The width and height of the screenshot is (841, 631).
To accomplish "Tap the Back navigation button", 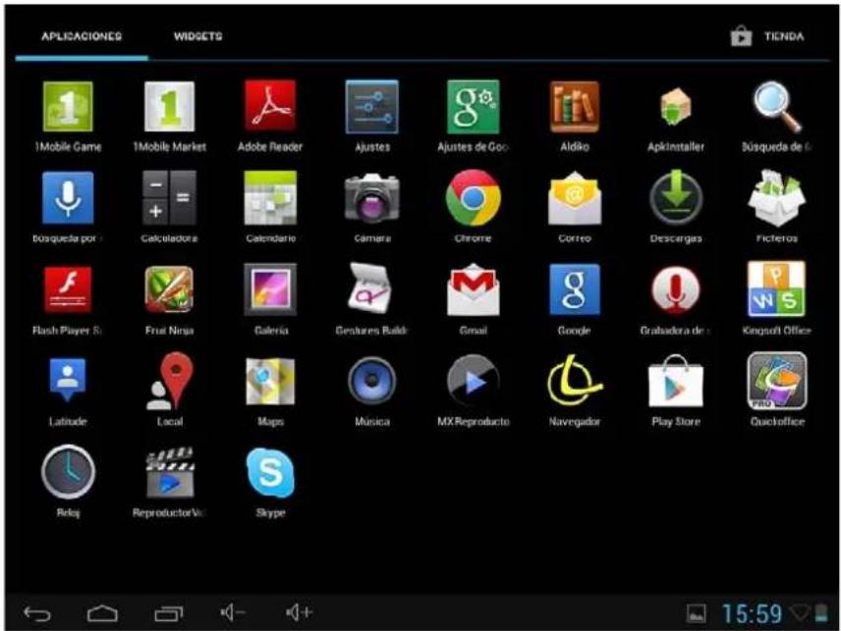I will (37, 613).
